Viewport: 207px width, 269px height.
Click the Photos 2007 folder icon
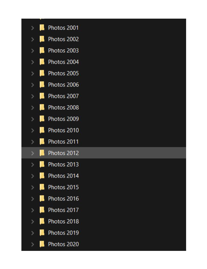[x=42, y=96]
